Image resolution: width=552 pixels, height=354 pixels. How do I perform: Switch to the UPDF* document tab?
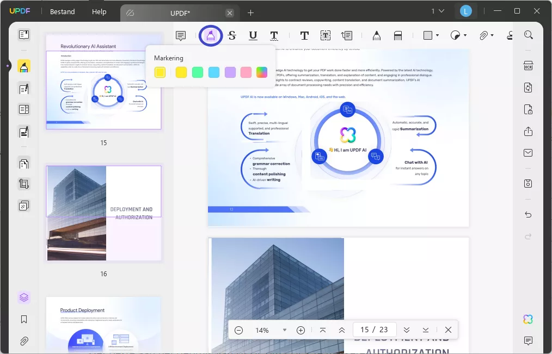click(x=180, y=13)
